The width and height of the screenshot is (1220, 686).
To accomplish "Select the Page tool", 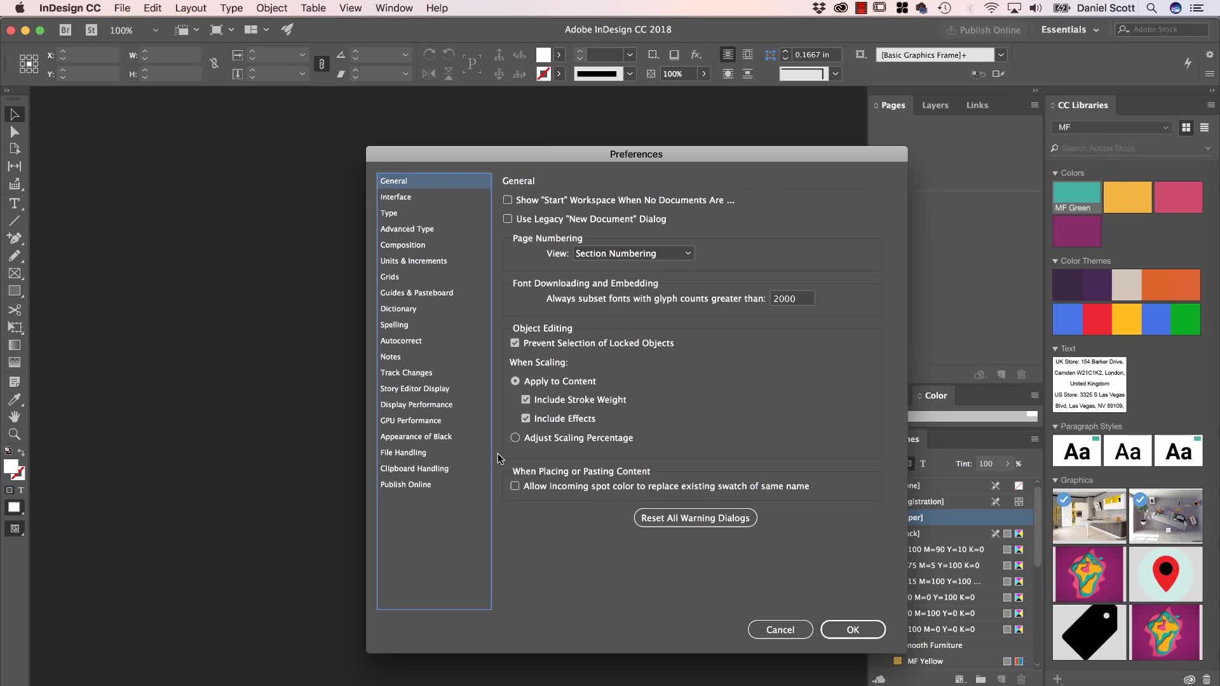I will (x=14, y=149).
